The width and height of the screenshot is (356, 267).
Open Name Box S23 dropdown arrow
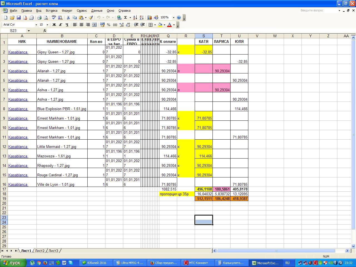[28, 31]
